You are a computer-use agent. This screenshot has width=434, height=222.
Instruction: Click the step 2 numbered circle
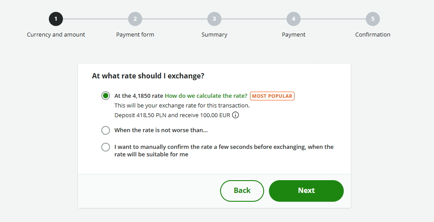tap(135, 19)
